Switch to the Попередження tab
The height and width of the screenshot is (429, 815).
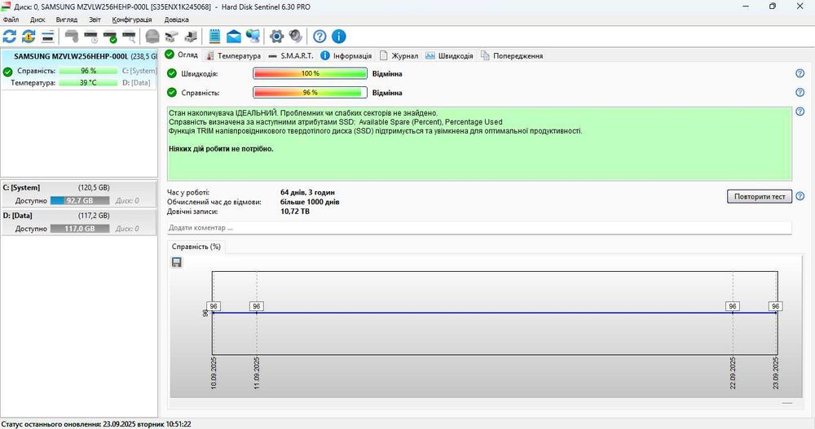(512, 55)
